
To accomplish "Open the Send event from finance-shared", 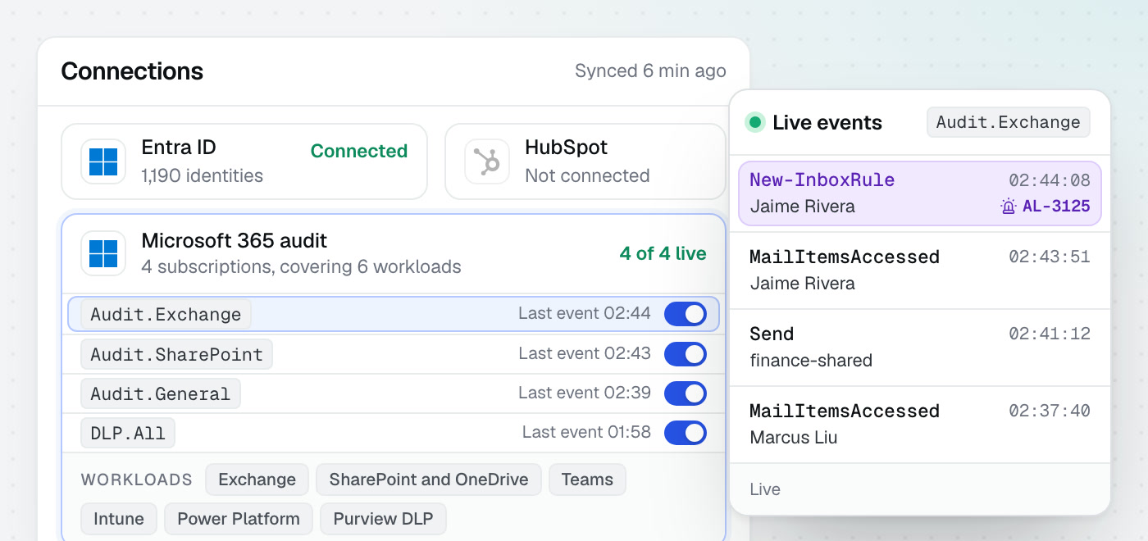I will pos(920,348).
